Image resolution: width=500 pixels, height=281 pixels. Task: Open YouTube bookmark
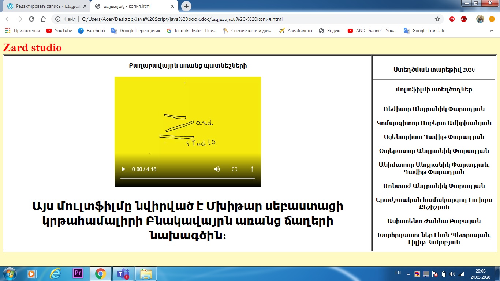point(59,31)
